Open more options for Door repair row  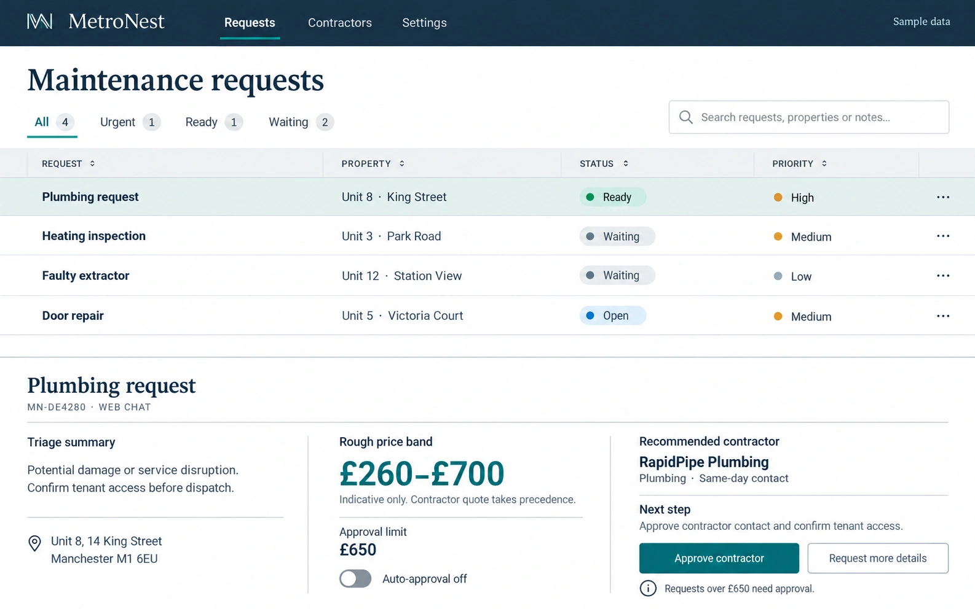click(943, 316)
